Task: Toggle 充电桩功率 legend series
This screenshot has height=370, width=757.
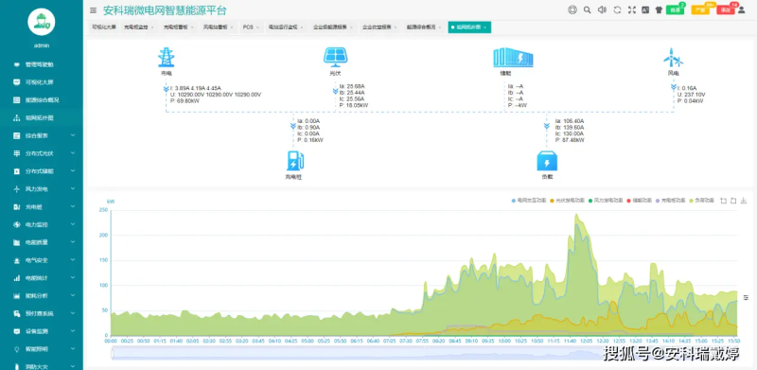Action: coord(670,200)
